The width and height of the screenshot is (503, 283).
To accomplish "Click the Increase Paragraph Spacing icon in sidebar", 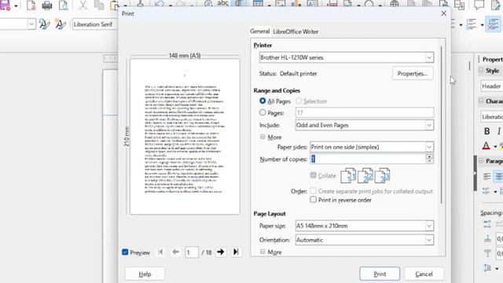I will [487, 224].
